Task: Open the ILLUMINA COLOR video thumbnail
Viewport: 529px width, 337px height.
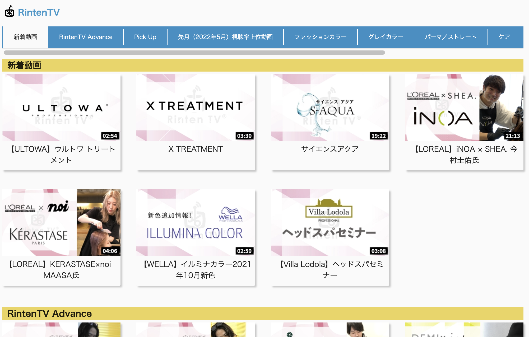Action: pyautogui.click(x=196, y=223)
